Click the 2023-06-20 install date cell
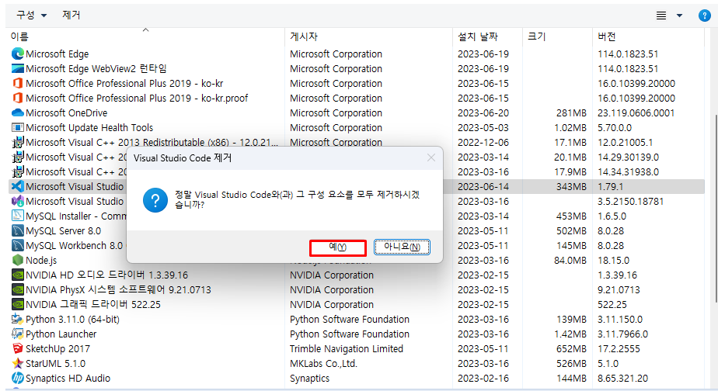The image size is (718, 391). (x=483, y=113)
